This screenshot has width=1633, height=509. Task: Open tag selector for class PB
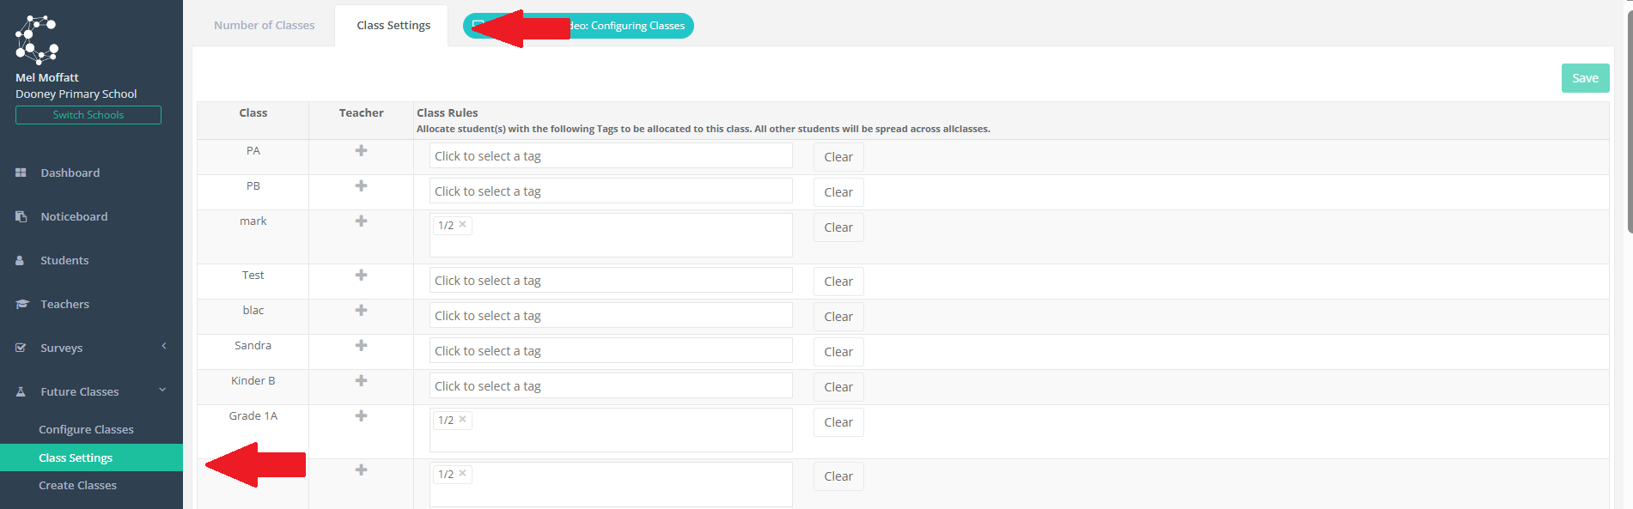[611, 191]
